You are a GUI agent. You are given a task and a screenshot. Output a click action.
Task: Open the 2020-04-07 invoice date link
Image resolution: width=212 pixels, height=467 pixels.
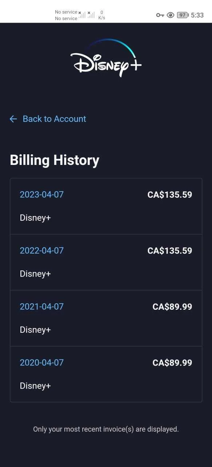coord(42,363)
